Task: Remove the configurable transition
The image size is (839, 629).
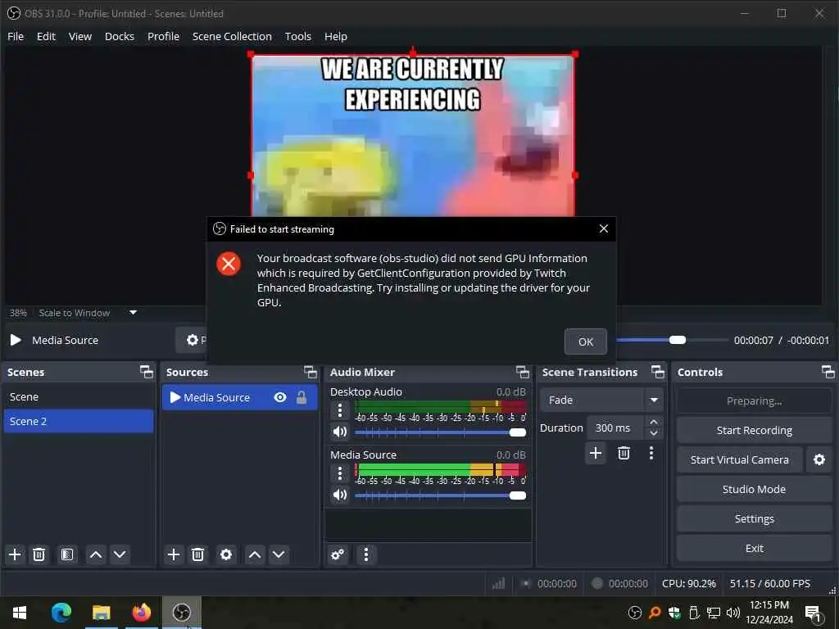Action: point(624,454)
